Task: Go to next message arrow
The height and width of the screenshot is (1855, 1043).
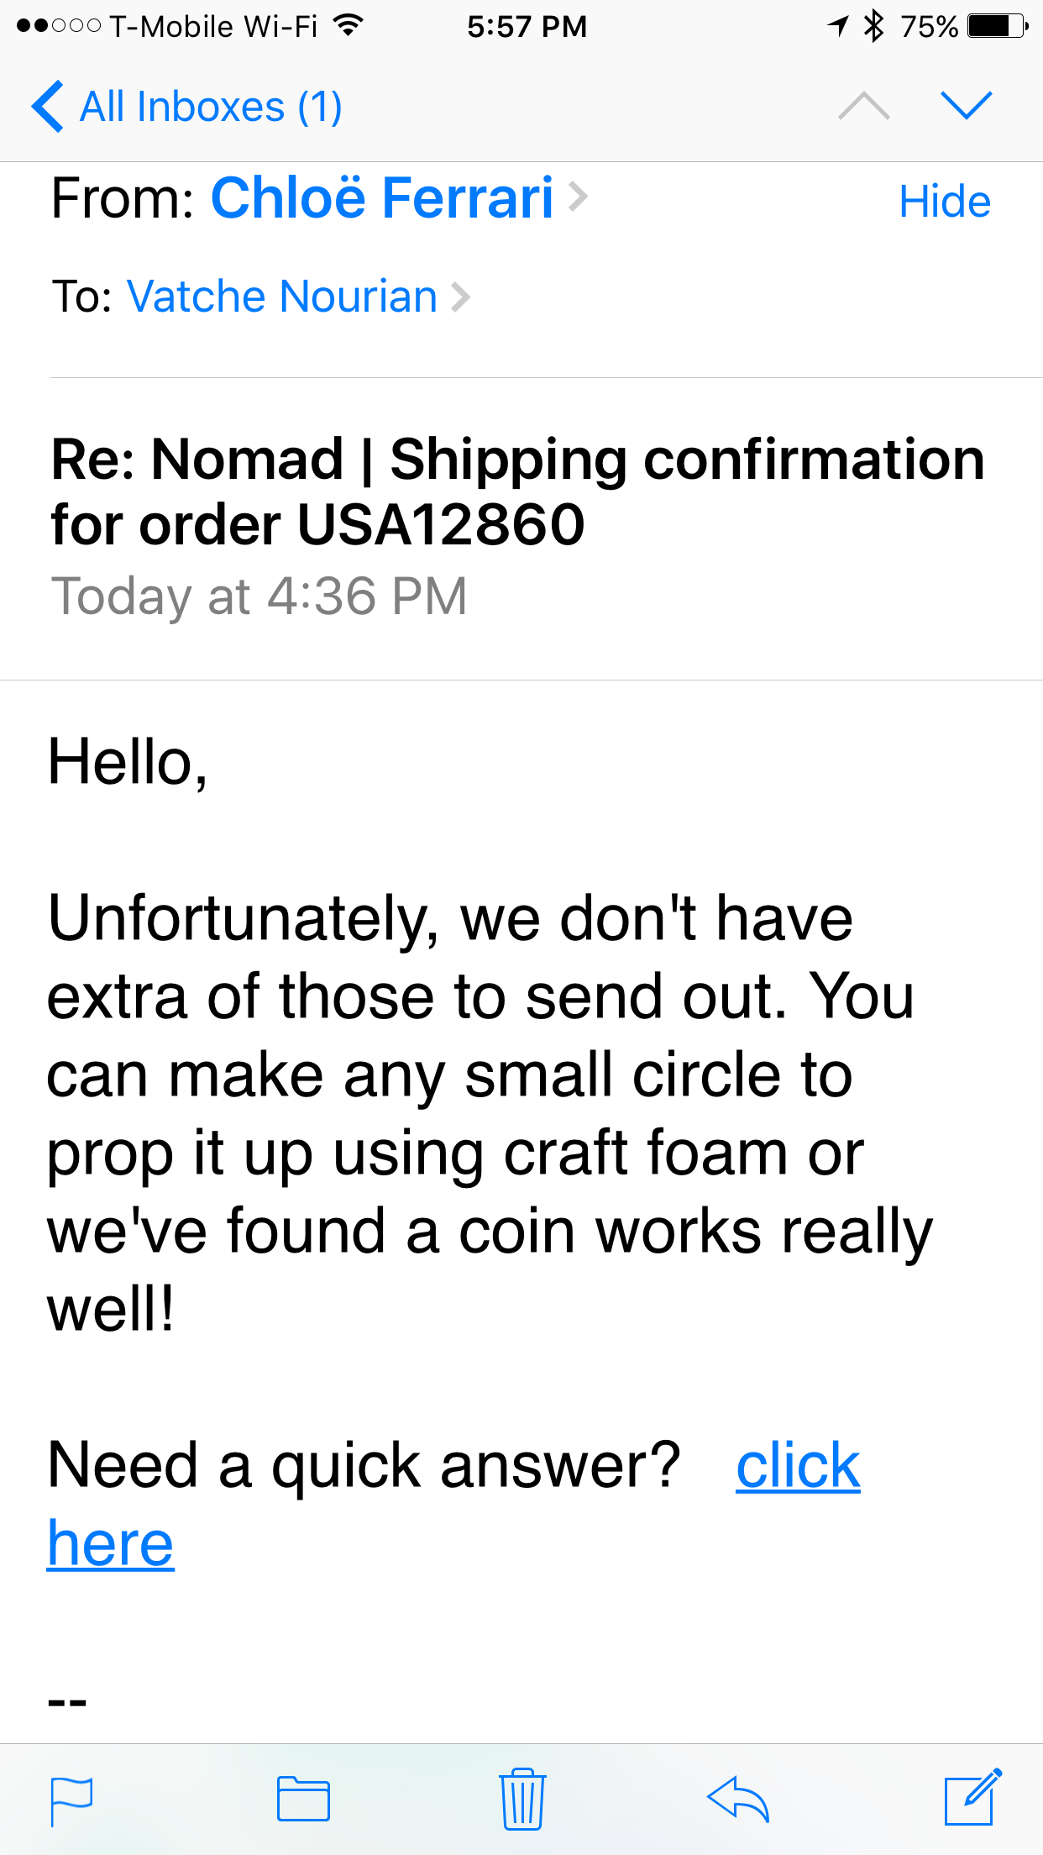Action: pyautogui.click(x=967, y=107)
